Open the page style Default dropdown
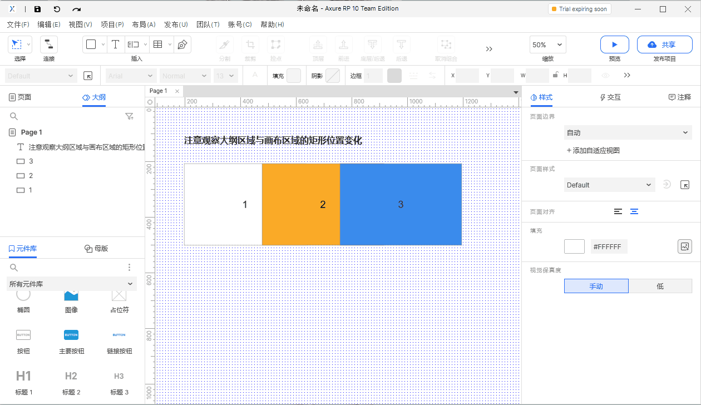The height and width of the screenshot is (405, 701). [x=610, y=185]
